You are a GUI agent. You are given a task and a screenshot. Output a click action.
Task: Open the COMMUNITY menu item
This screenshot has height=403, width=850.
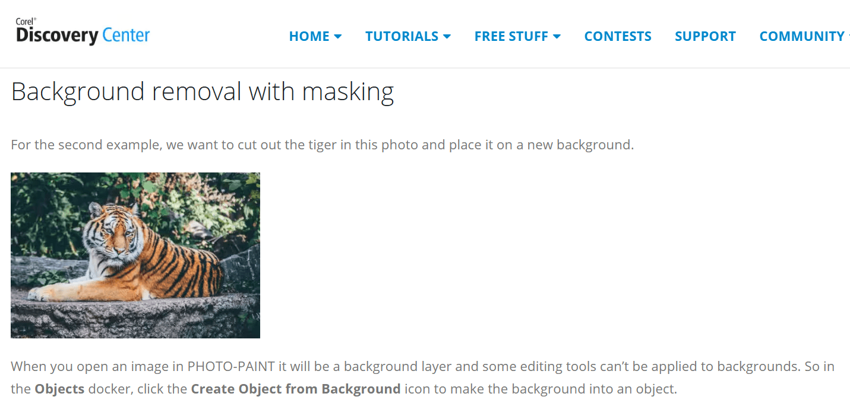click(801, 36)
